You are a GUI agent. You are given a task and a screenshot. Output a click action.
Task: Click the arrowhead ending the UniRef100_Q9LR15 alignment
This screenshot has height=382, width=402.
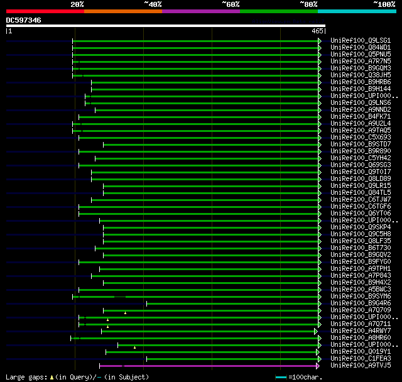[320, 187]
